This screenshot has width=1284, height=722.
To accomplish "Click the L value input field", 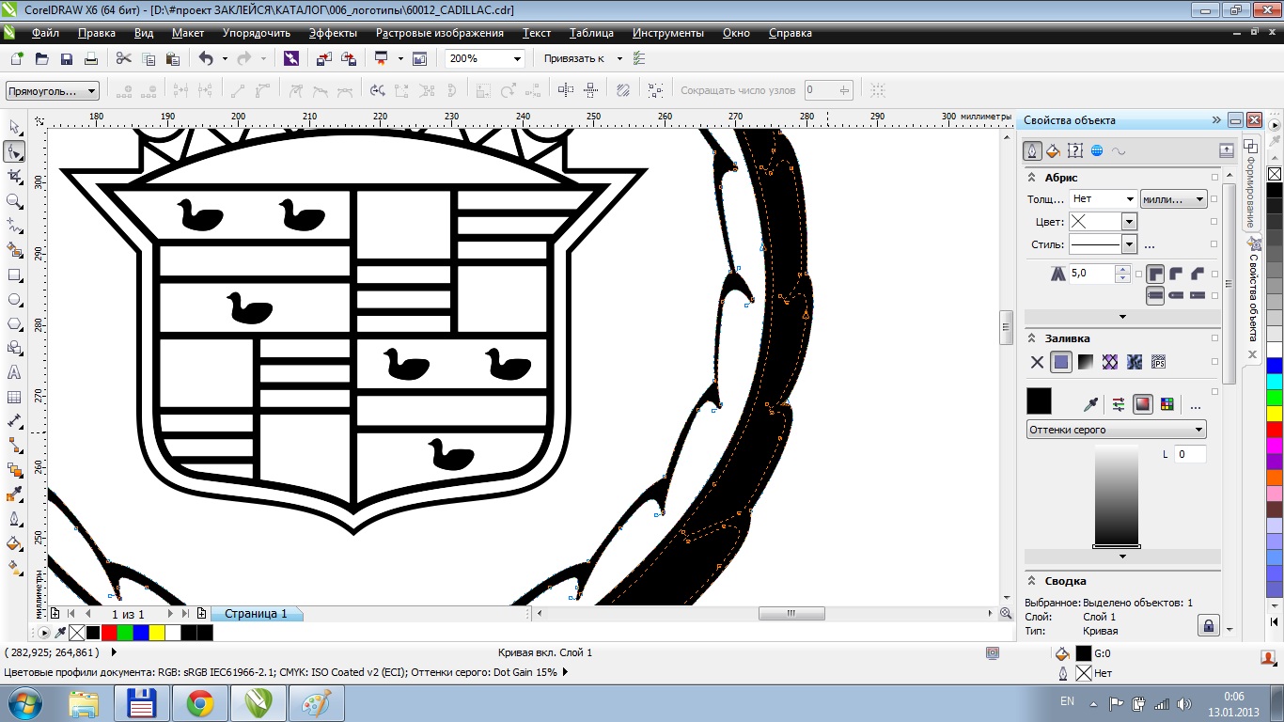I will click(1190, 454).
